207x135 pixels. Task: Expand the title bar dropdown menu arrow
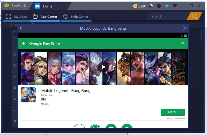pyautogui.click(x=175, y=6)
